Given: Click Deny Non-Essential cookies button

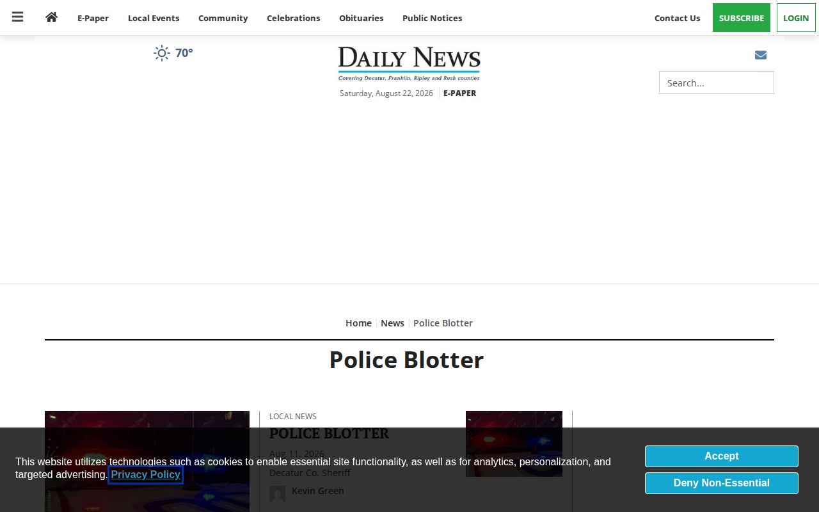Looking at the screenshot, I should (x=722, y=483).
